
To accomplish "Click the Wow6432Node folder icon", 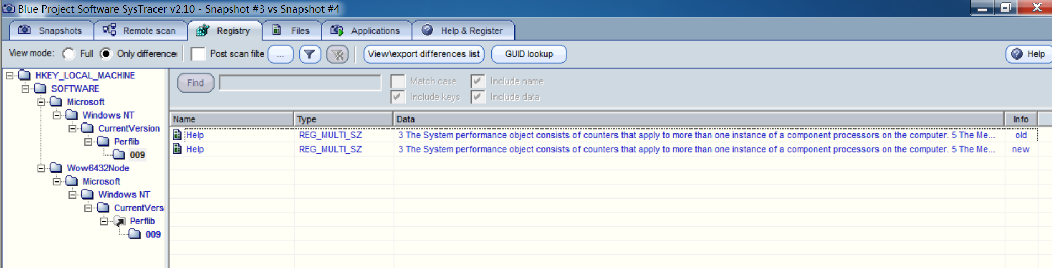I will 56,168.
